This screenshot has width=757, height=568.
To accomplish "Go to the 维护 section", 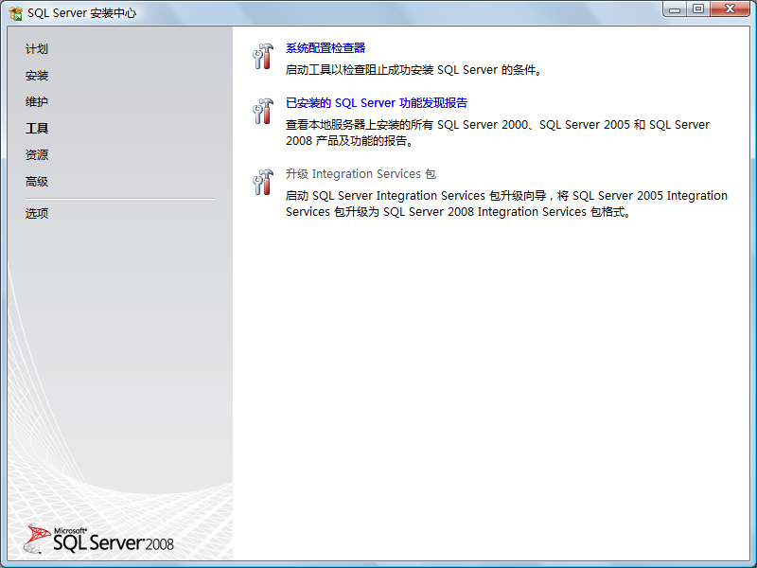I will click(37, 102).
